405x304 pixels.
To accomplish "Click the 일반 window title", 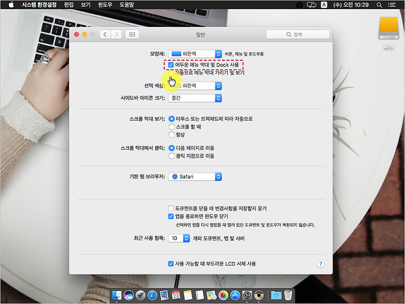I will (x=200, y=34).
